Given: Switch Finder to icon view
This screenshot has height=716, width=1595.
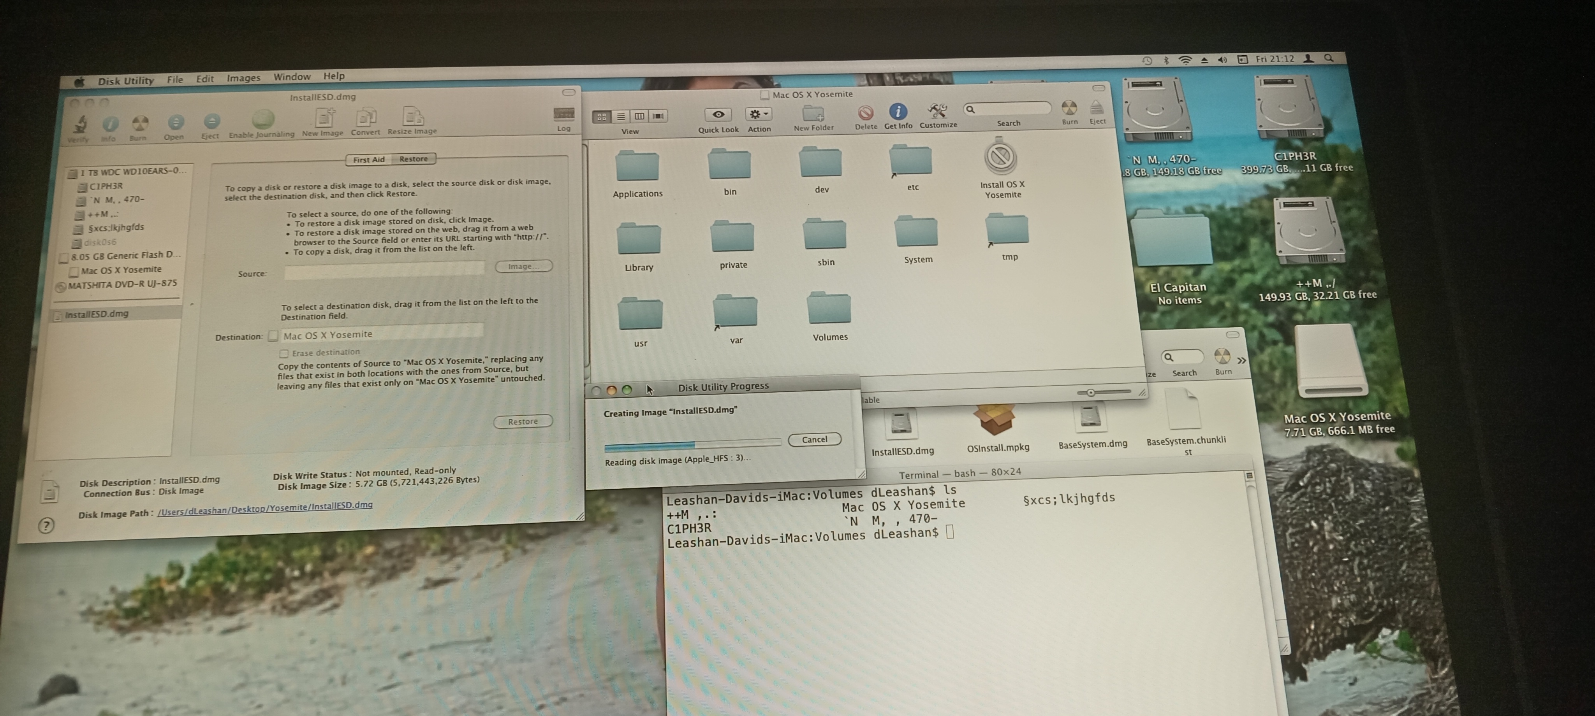Looking at the screenshot, I should tap(601, 117).
